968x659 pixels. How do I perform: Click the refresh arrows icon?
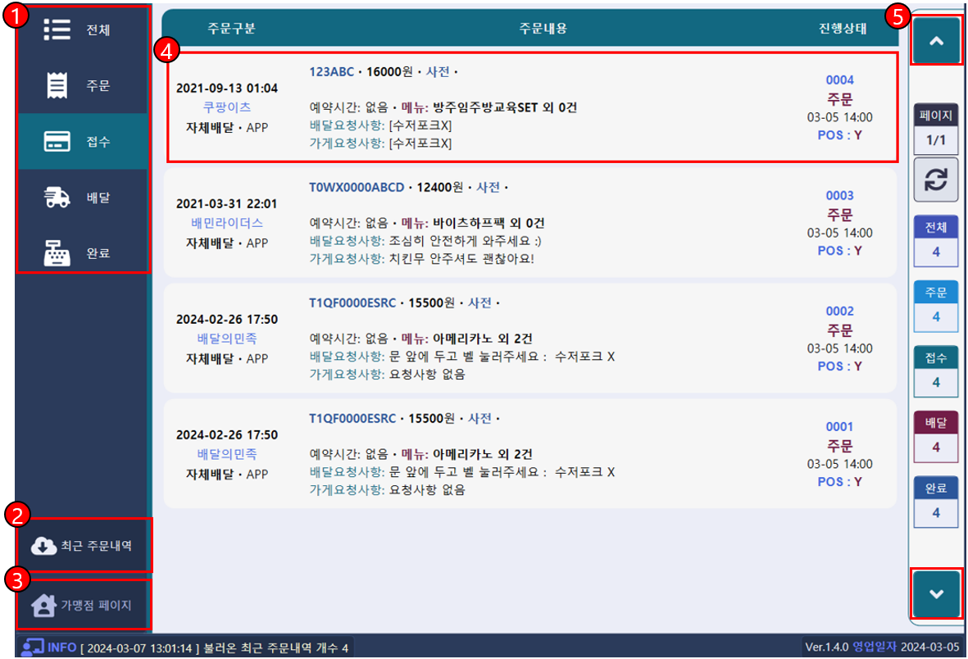pyautogui.click(x=935, y=180)
